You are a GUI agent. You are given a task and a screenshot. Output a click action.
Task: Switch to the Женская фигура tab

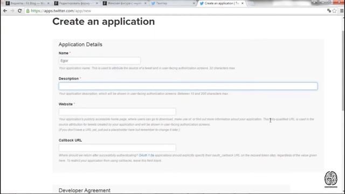pos(125,3)
